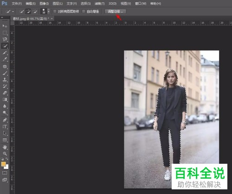Open the Type (文字) menu
Viewport: 232px width, 194px height.
click(71, 3)
